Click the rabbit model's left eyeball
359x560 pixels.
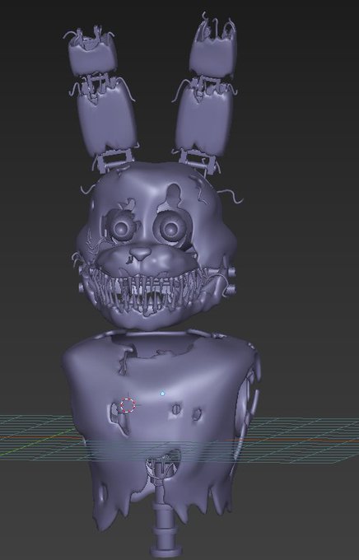point(123,228)
